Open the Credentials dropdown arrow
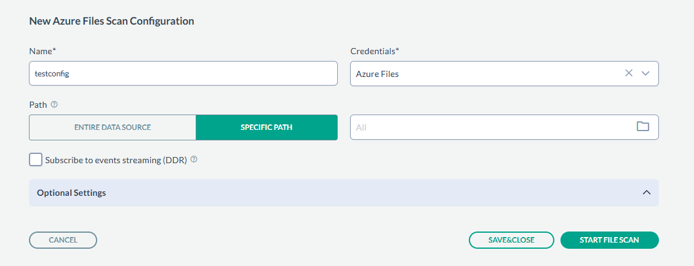Image resolution: width=694 pixels, height=266 pixels. pyautogui.click(x=645, y=73)
